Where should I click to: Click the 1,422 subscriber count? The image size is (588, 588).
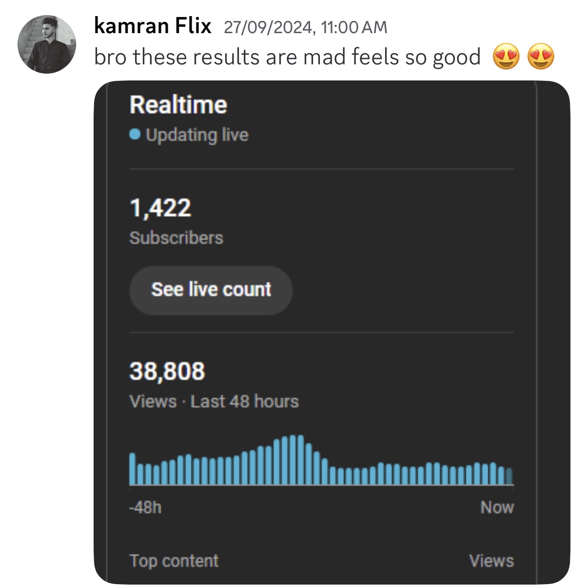[160, 208]
